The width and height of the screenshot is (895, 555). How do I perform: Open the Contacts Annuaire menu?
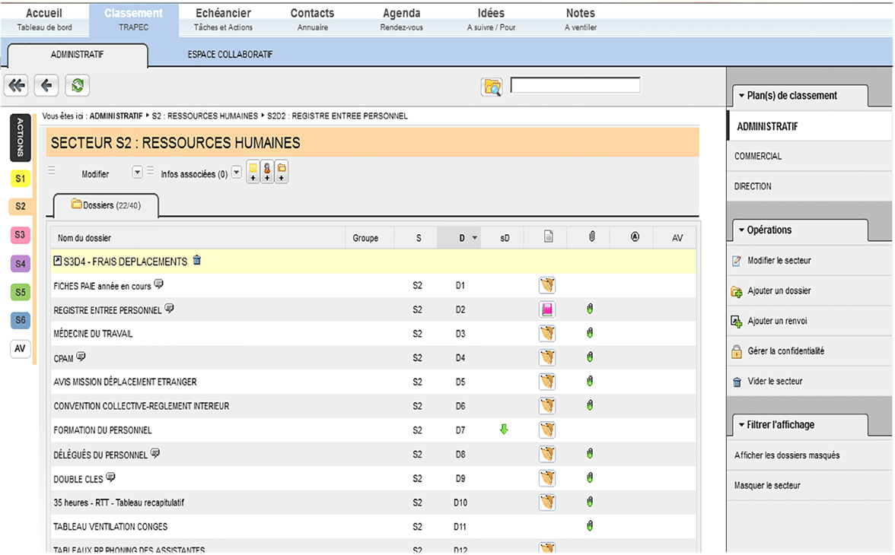tap(312, 20)
